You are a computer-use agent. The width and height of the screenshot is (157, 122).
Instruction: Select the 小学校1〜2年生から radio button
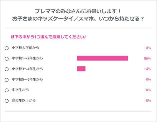(x=7, y=59)
